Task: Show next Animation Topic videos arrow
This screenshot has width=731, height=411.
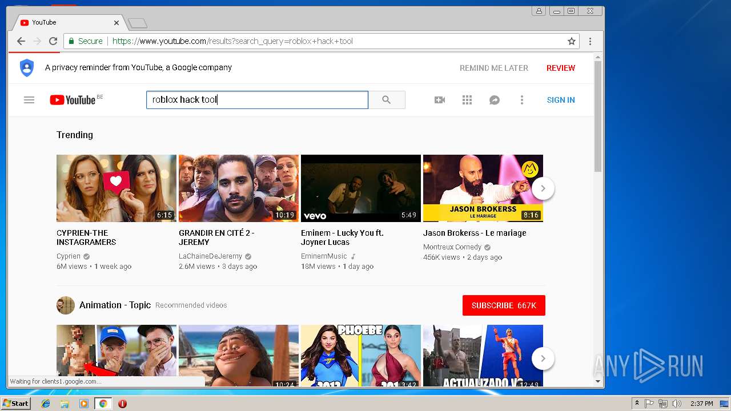Action: 543,358
